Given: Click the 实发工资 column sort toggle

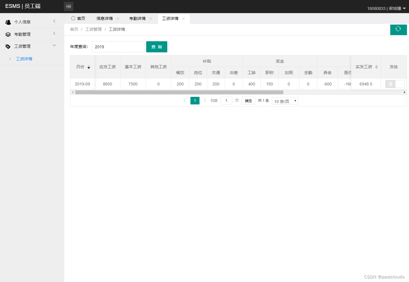Looking at the screenshot, I should point(376,67).
